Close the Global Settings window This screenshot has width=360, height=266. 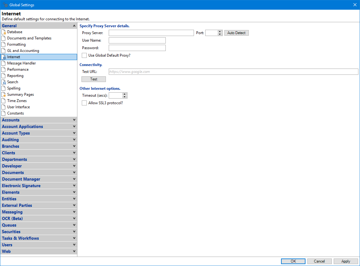pos(355,5)
